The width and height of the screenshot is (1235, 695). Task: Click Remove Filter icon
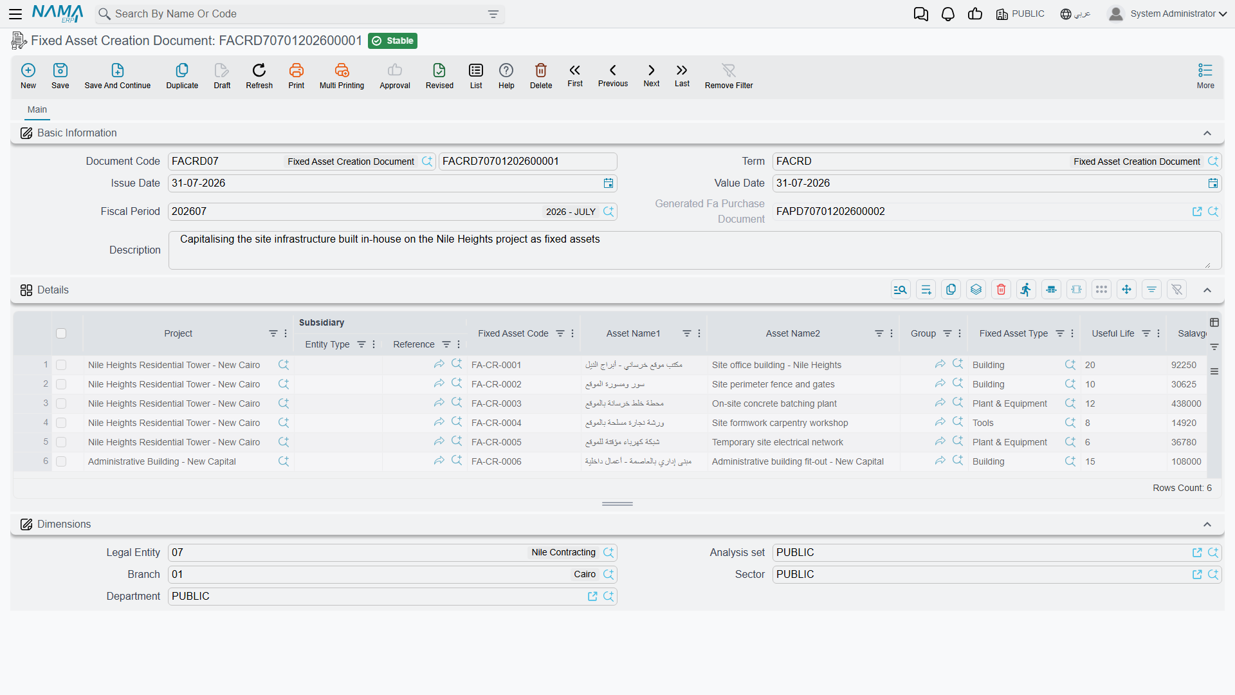[x=729, y=70]
